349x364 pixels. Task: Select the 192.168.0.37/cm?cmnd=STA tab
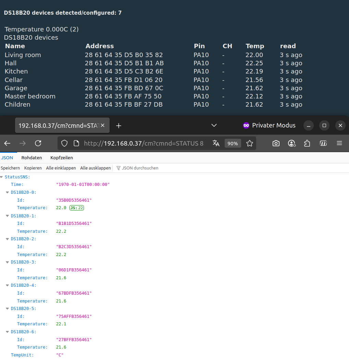62,125
